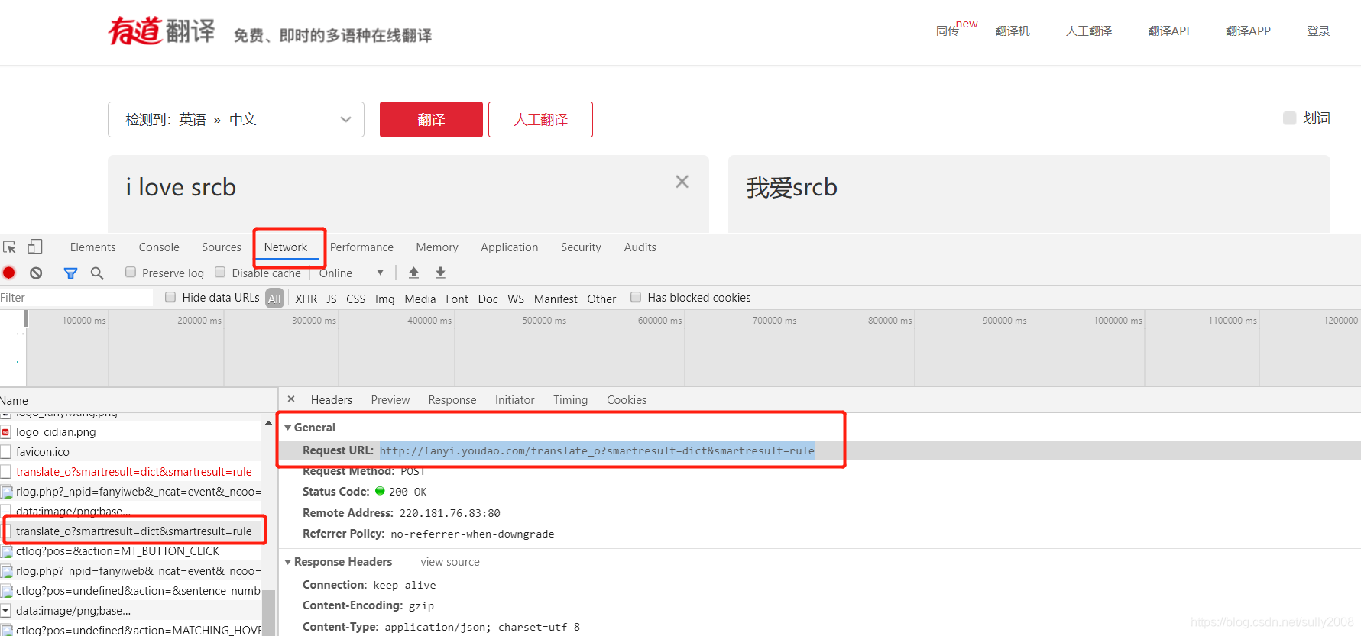
Task: Click the Filter text field
Action: [76, 298]
